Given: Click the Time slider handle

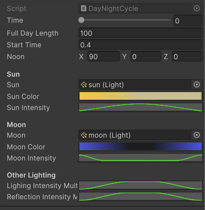Looking at the screenshot, I should click(x=81, y=20).
